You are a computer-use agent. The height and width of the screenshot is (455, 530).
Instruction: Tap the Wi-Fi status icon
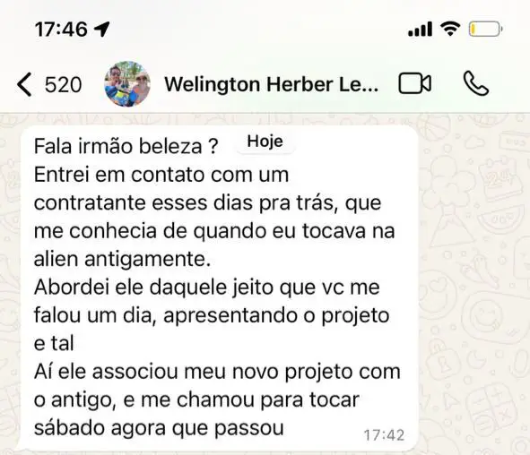coord(450,29)
